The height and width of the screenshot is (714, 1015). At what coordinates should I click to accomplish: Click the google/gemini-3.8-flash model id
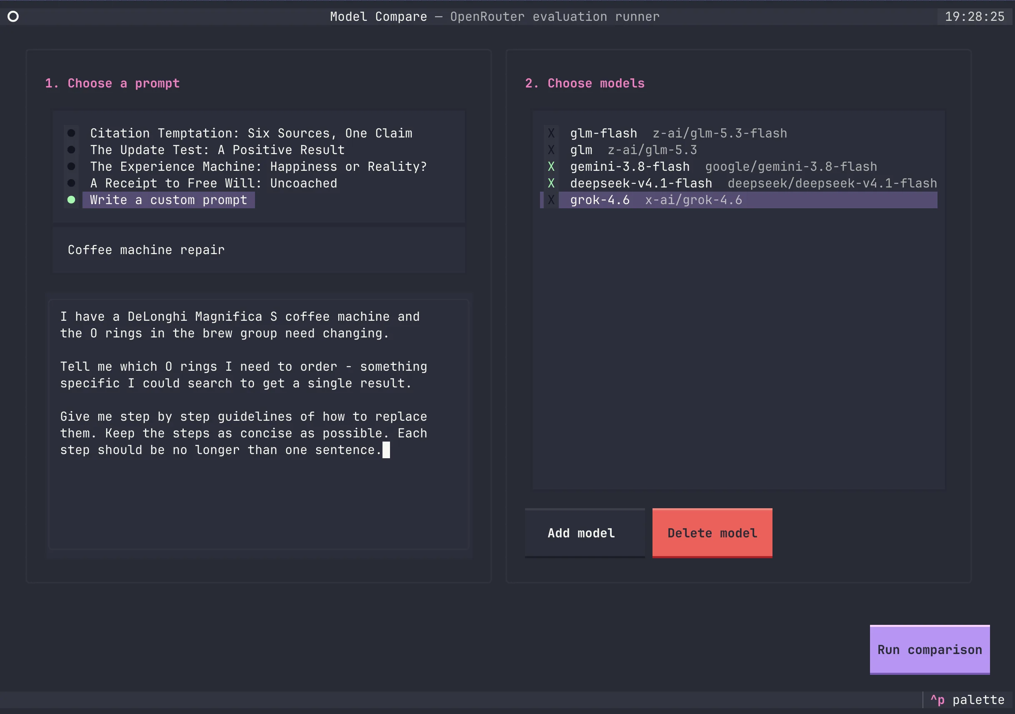pos(791,167)
